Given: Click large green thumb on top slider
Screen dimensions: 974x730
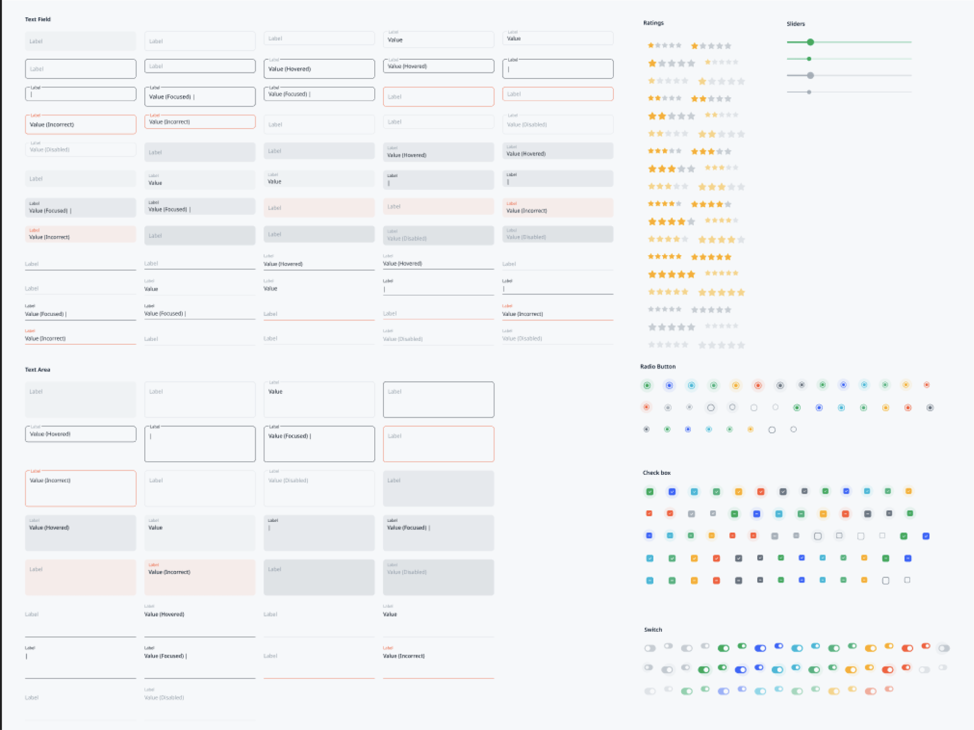Looking at the screenshot, I should 810,42.
